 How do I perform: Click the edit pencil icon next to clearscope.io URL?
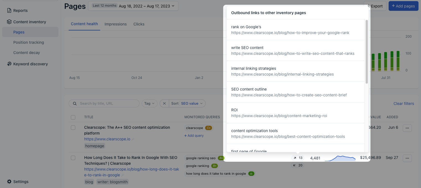(x=133, y=139)
